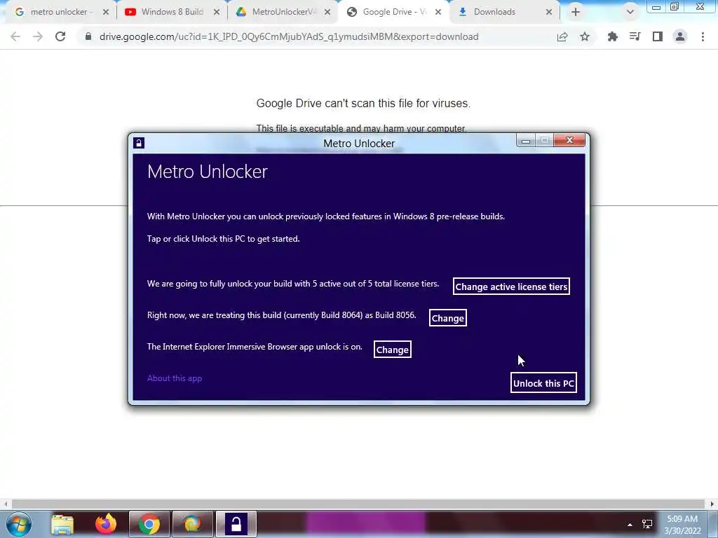Show hidden system tray icons
The height and width of the screenshot is (538, 718).
[x=630, y=525]
